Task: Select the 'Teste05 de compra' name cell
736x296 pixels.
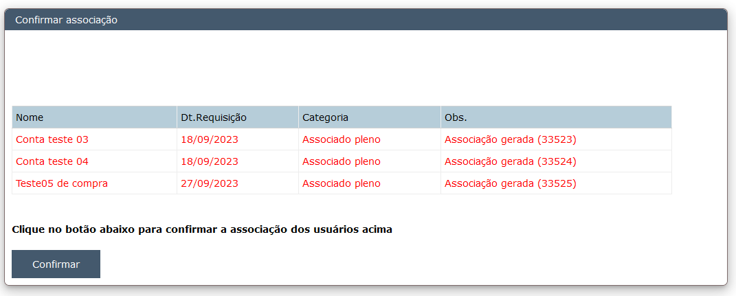Action: [x=62, y=183]
